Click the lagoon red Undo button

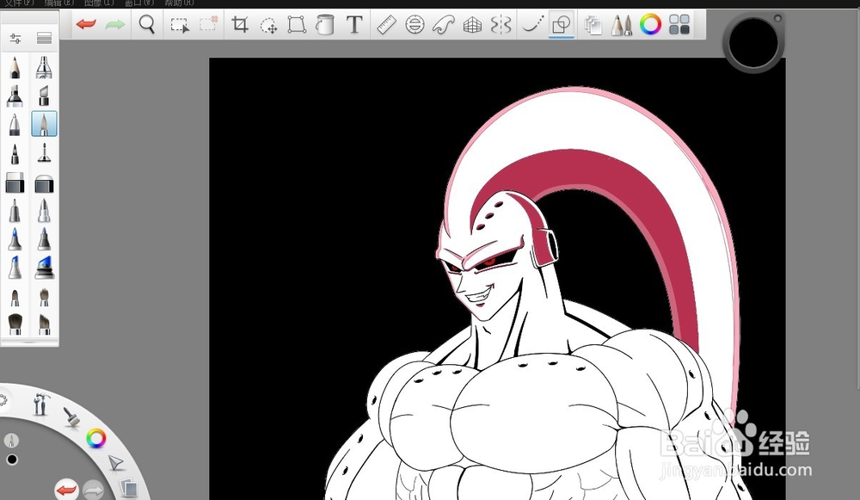(x=66, y=490)
